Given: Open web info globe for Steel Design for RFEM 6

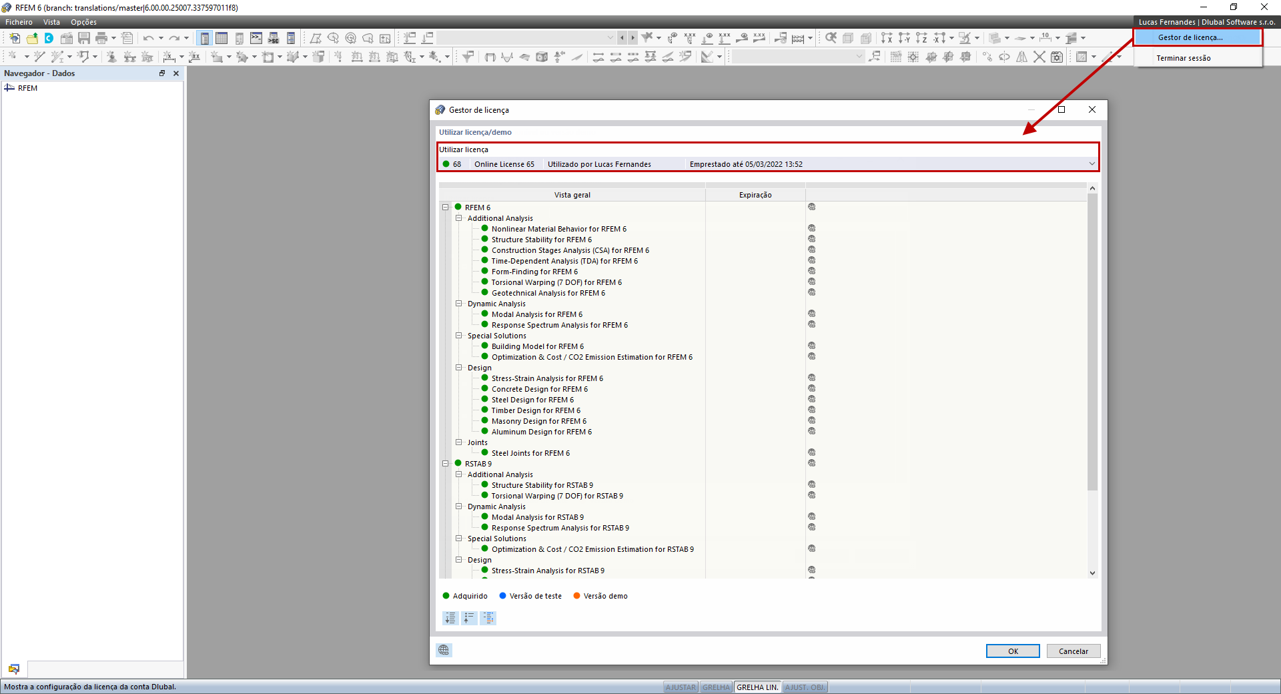Looking at the screenshot, I should tap(812, 399).
